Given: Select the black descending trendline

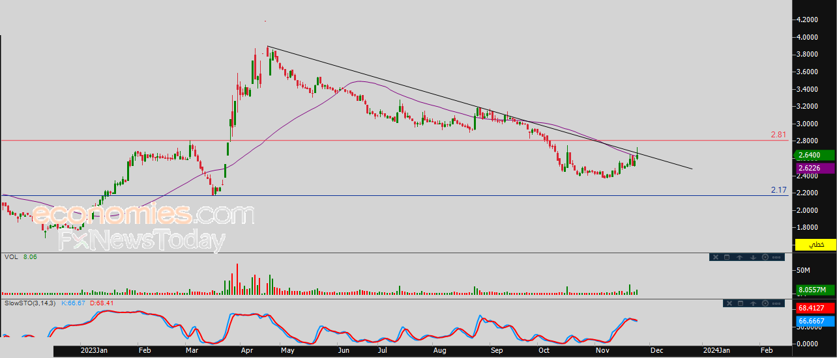Looking at the screenshot, I should [x=480, y=108].
